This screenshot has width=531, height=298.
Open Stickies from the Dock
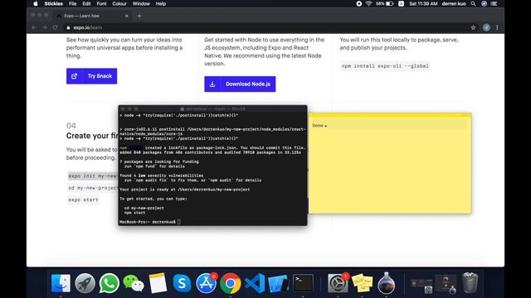[362, 283]
